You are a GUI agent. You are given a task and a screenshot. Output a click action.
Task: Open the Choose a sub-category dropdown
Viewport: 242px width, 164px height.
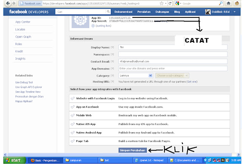point(172,76)
